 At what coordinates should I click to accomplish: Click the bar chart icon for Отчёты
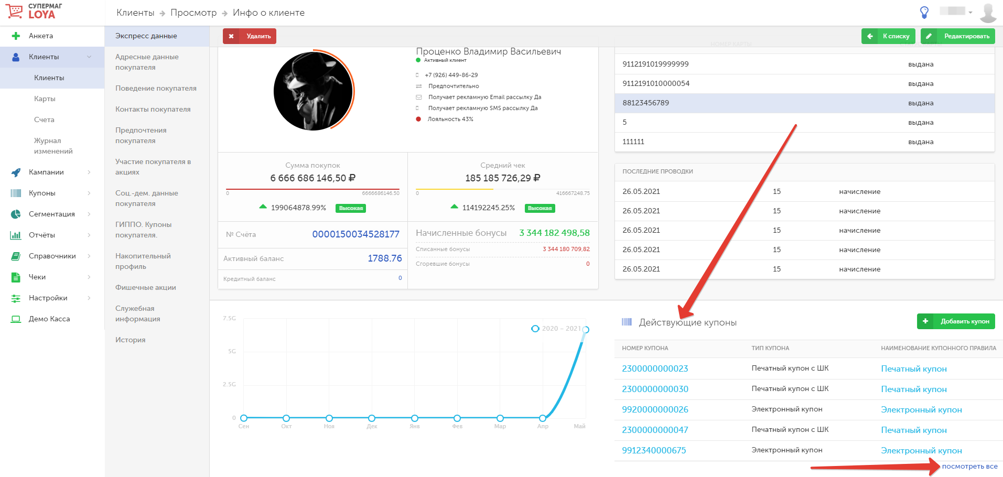16,235
